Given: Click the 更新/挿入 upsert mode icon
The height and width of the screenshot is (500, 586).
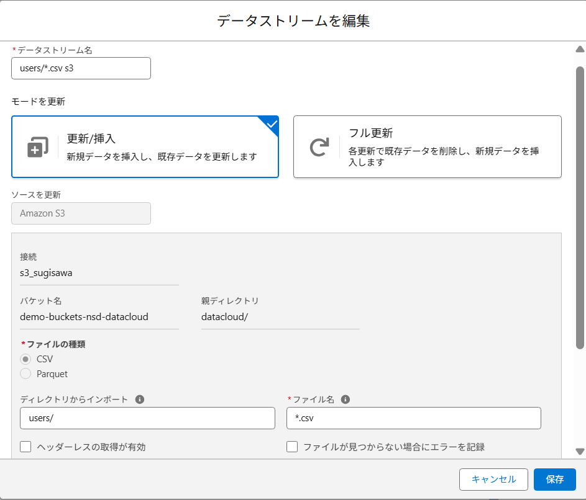Looking at the screenshot, I should tap(38, 147).
